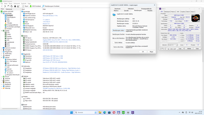Expand the DirectX tree node
Screen dimensions: 204x115
[x=2, y=77]
